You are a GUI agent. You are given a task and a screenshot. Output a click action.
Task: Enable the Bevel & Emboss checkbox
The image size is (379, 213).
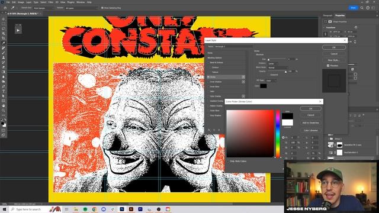(208, 63)
